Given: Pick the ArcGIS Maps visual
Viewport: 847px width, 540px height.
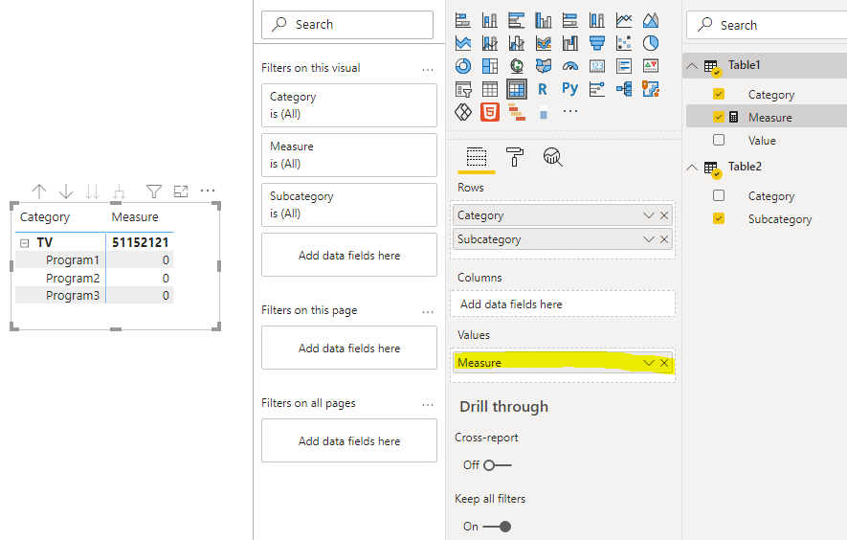Looking at the screenshot, I should [651, 89].
